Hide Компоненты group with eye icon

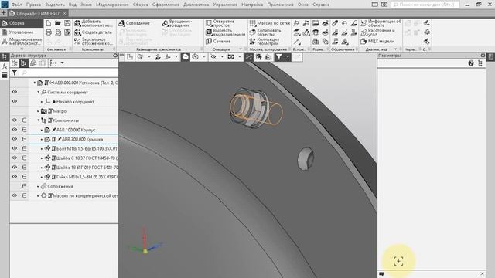15,120
